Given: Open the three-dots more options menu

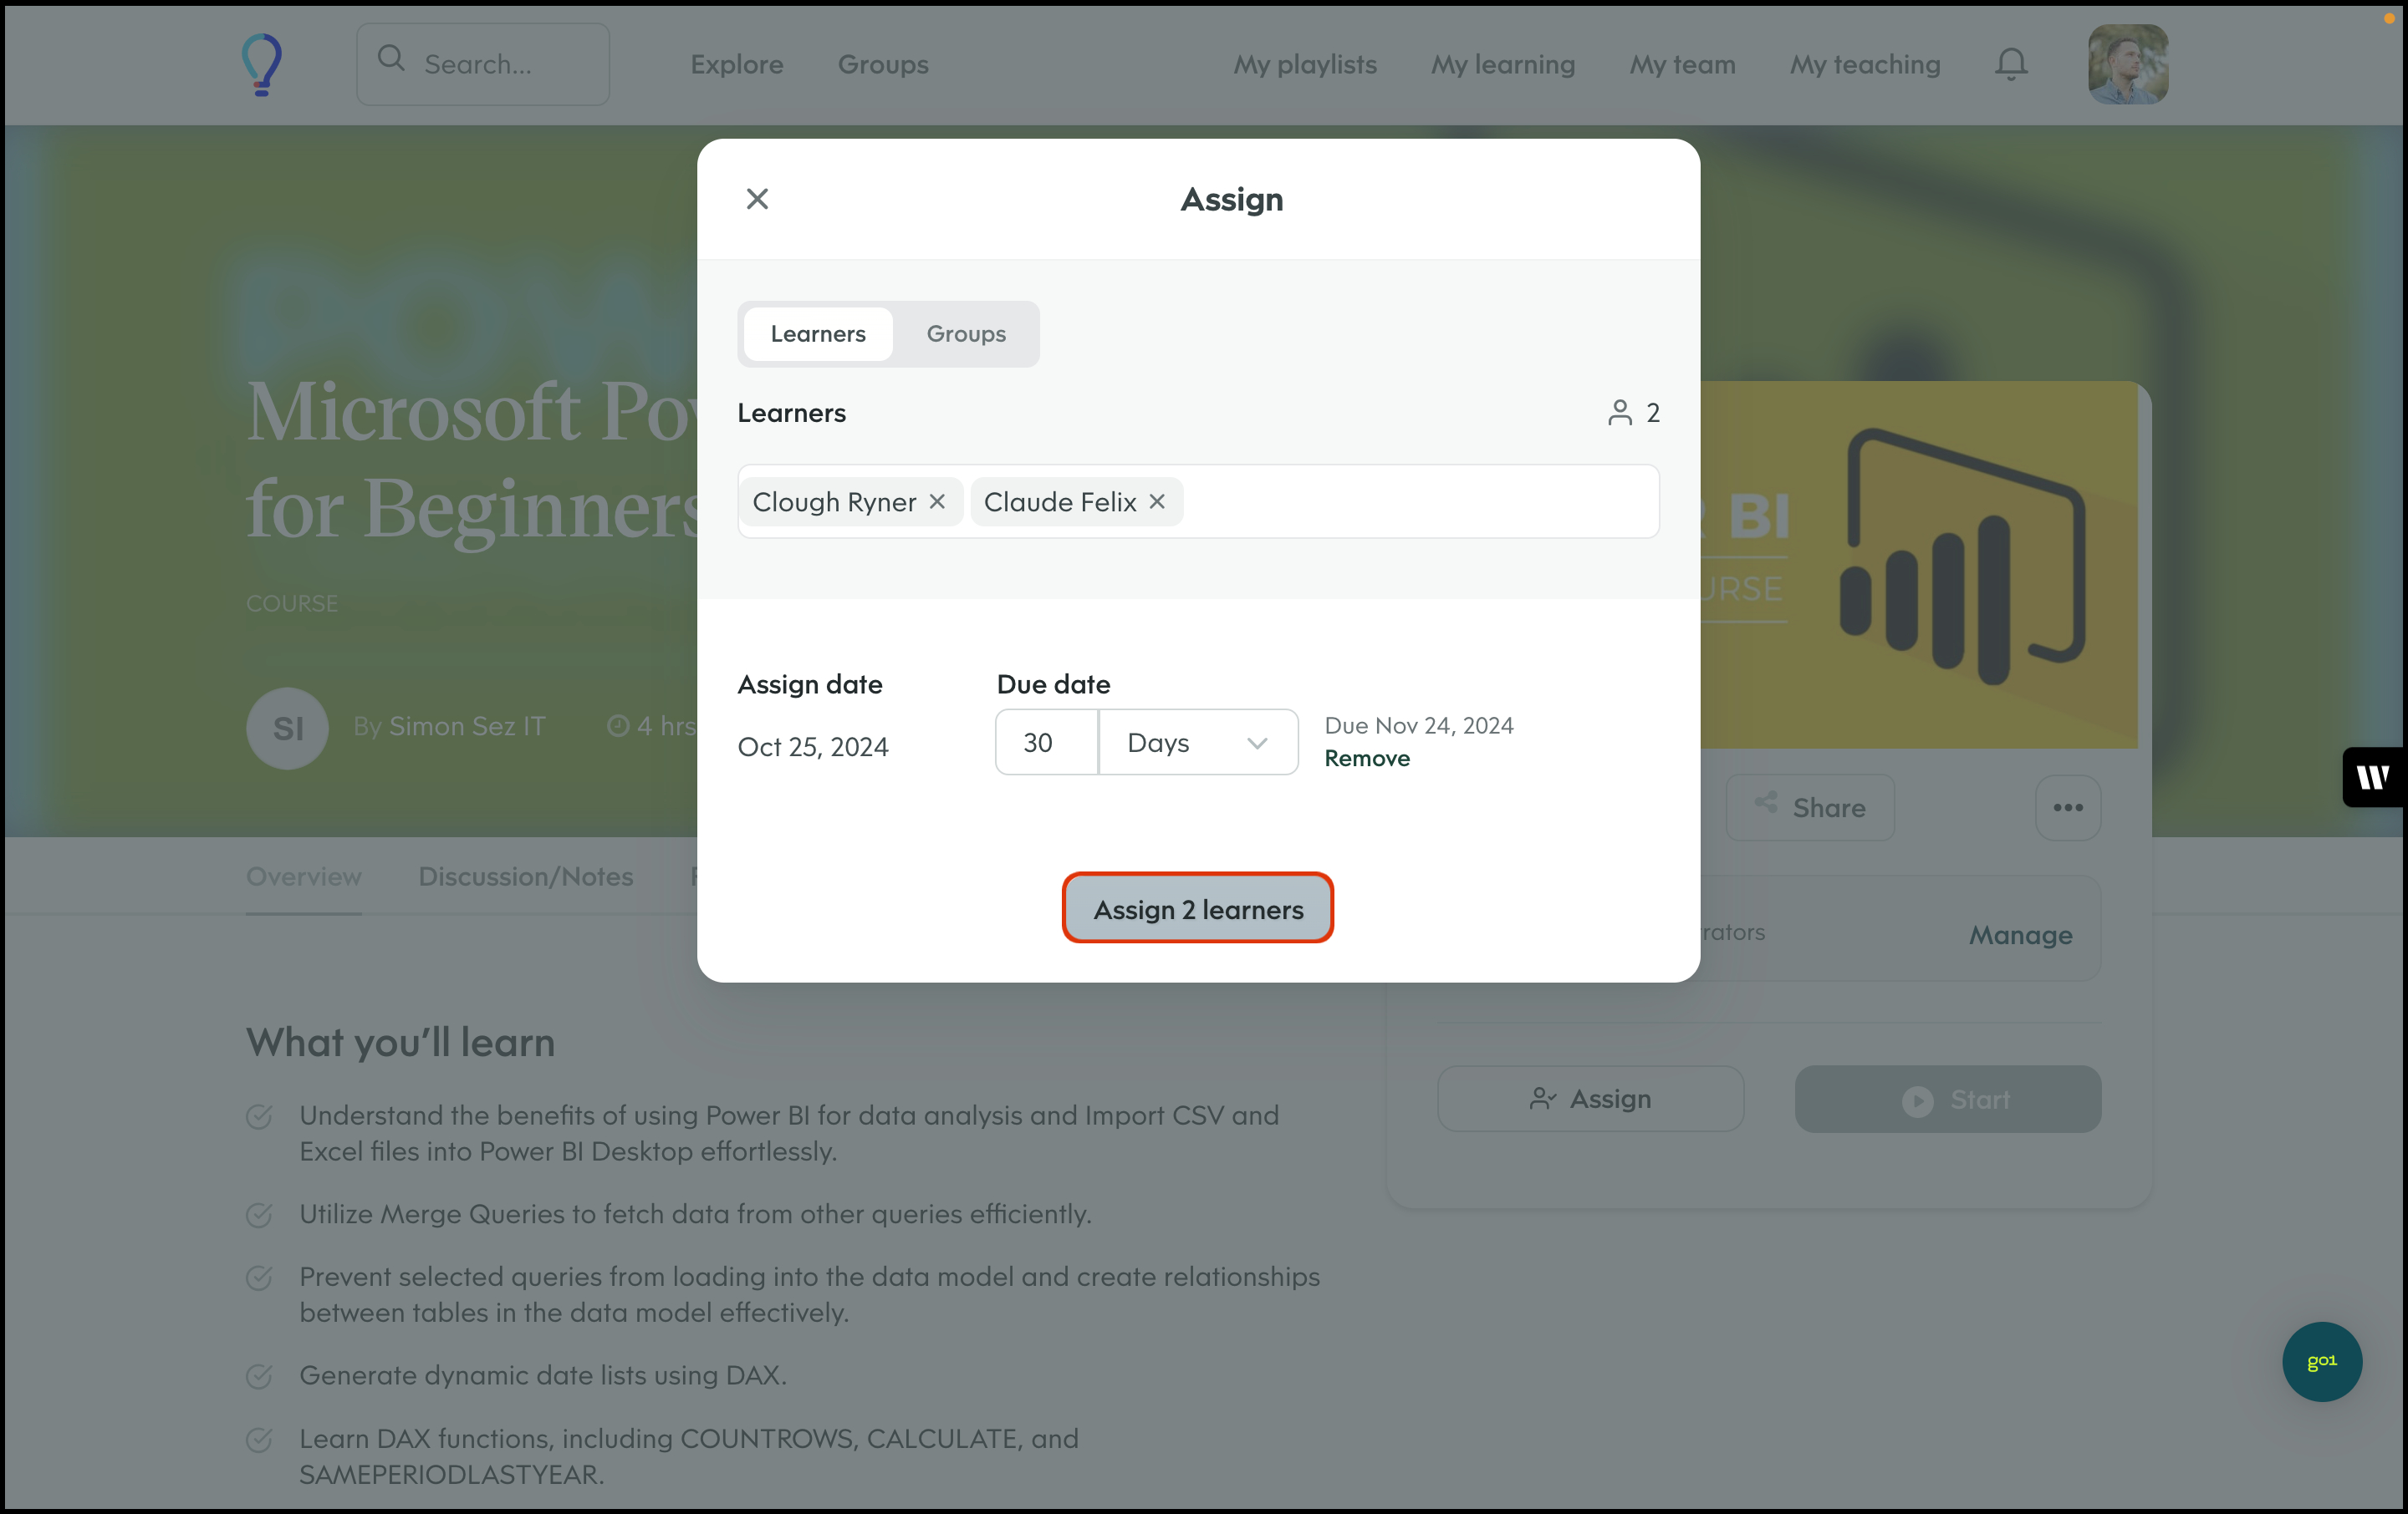Looking at the screenshot, I should click(x=2067, y=807).
